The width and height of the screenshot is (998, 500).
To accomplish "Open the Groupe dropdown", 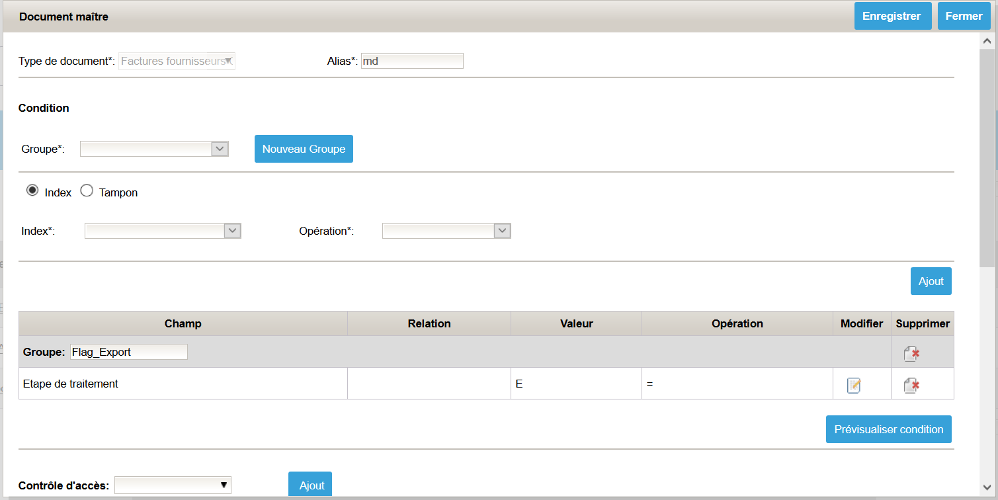I will (x=154, y=149).
